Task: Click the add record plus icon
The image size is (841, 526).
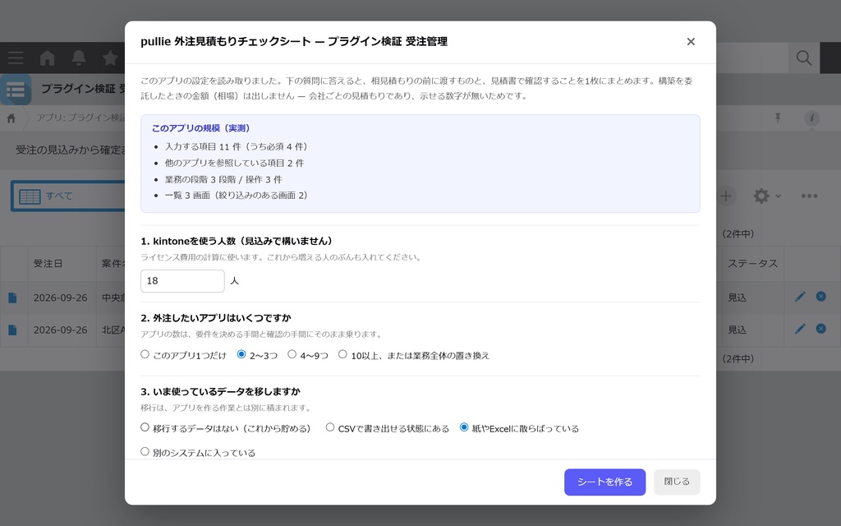Action: coord(726,196)
